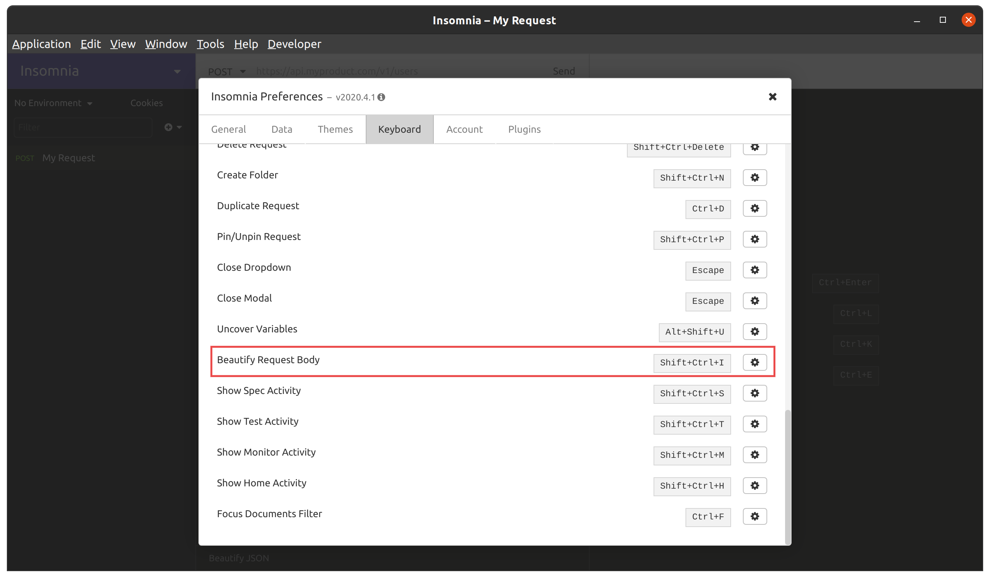Click the Alt+Shift+U shortcut label

point(695,332)
